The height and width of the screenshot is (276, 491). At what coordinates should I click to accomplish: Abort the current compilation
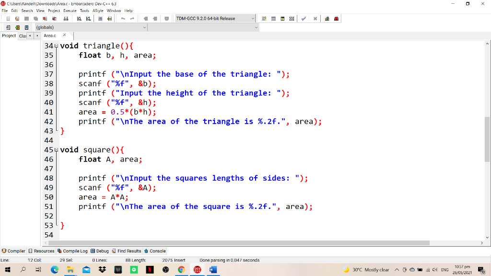pyautogui.click(x=315, y=18)
